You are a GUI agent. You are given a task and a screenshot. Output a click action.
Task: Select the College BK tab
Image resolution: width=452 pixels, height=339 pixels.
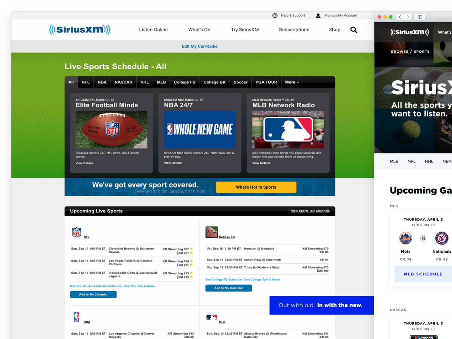[x=214, y=82]
